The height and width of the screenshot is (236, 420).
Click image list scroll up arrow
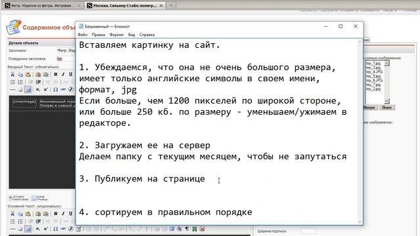[387, 64]
